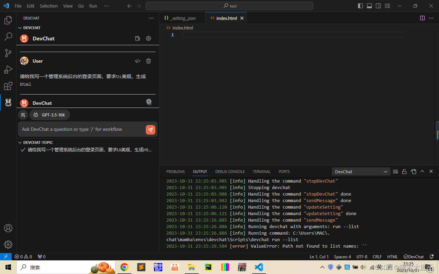Open output log in editor icon
Viewport: 439px width, 274px height.
pos(414,172)
